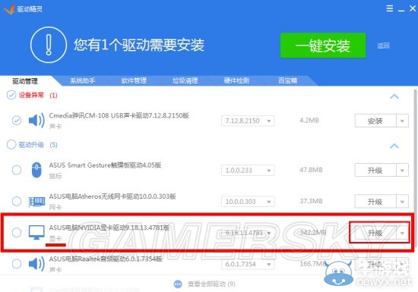Click the mouse icon for ASUS Smart Gesture
The width and height of the screenshot is (418, 292).
(x=36, y=170)
